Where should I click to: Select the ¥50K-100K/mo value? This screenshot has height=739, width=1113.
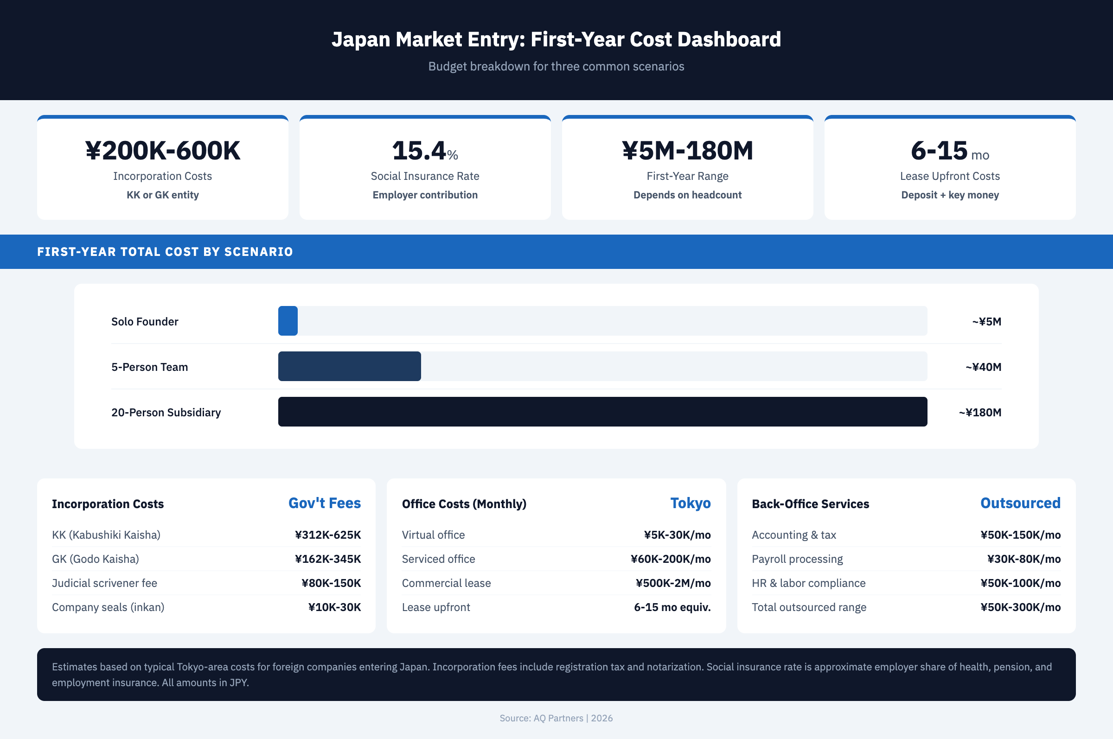coord(1021,583)
